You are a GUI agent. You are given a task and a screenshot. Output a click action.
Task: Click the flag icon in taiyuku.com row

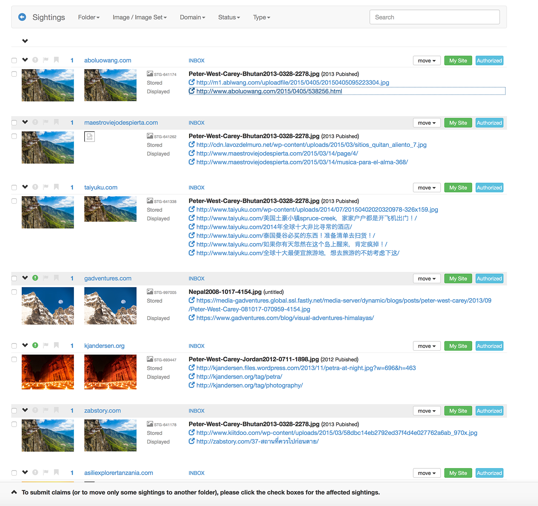pyautogui.click(x=46, y=187)
